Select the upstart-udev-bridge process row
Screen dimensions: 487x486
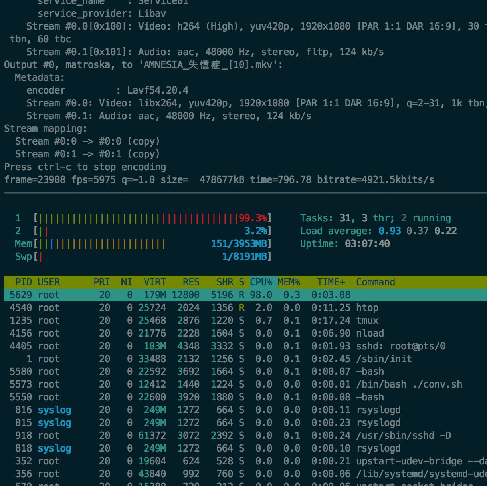245,461
